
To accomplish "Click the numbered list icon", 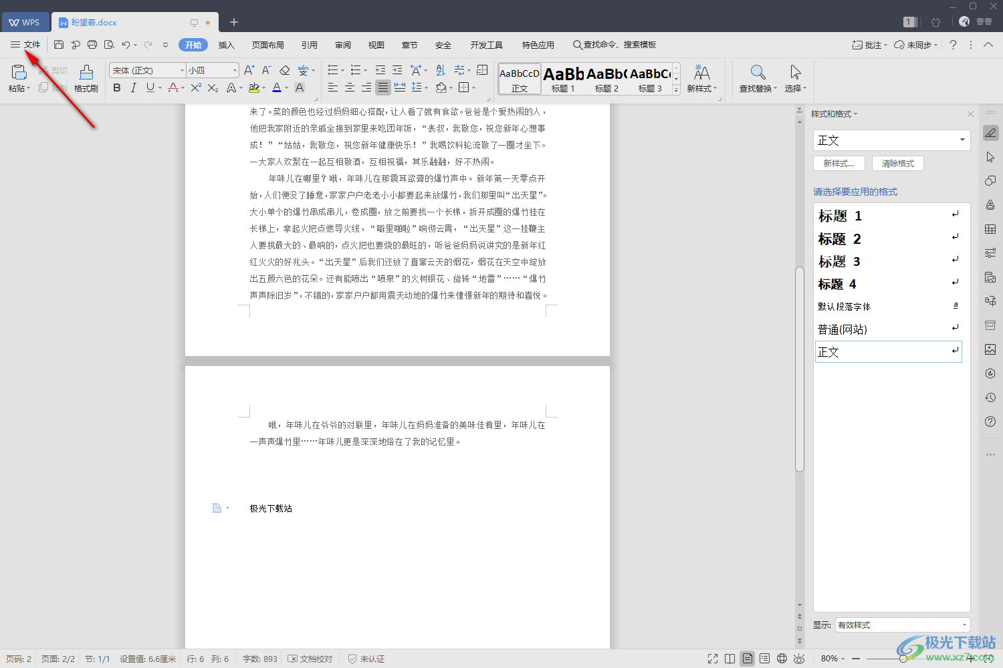I will tap(356, 70).
